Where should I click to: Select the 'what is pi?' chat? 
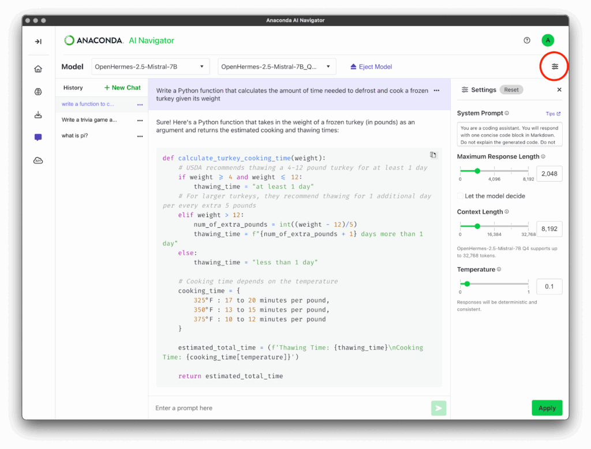point(74,136)
